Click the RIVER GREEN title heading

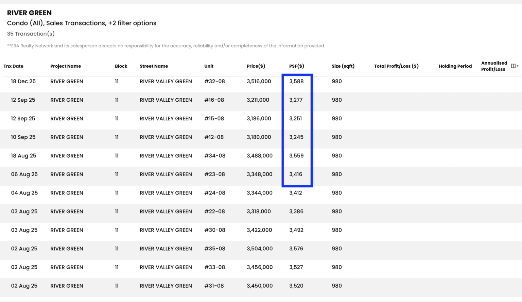[x=29, y=13]
